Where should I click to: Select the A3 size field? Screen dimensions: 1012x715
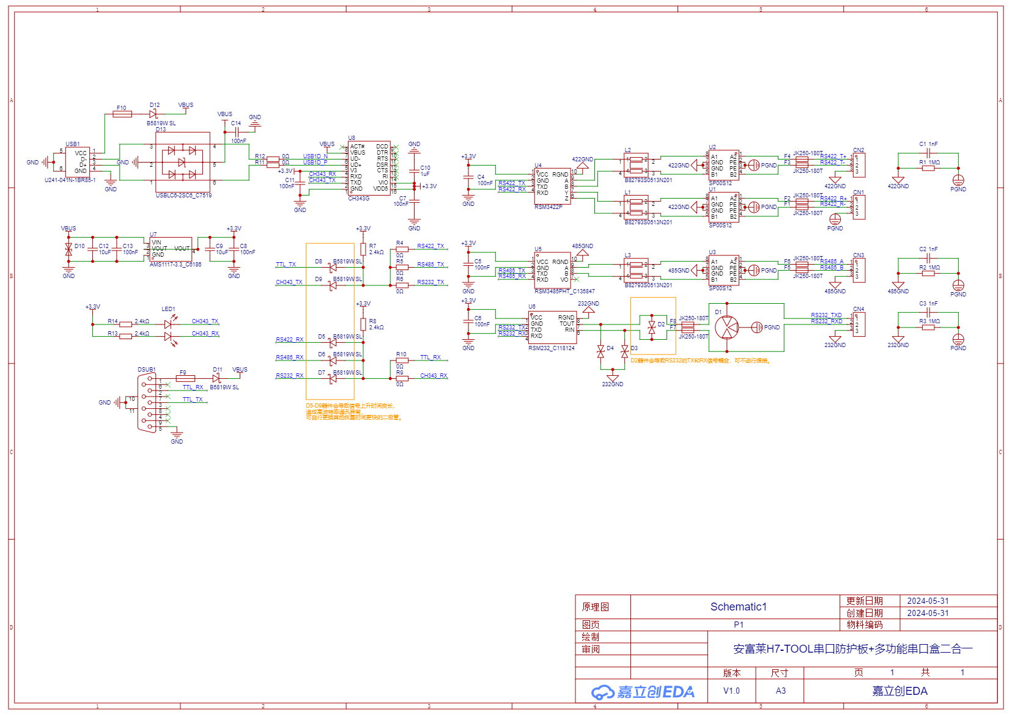pyautogui.click(x=781, y=691)
